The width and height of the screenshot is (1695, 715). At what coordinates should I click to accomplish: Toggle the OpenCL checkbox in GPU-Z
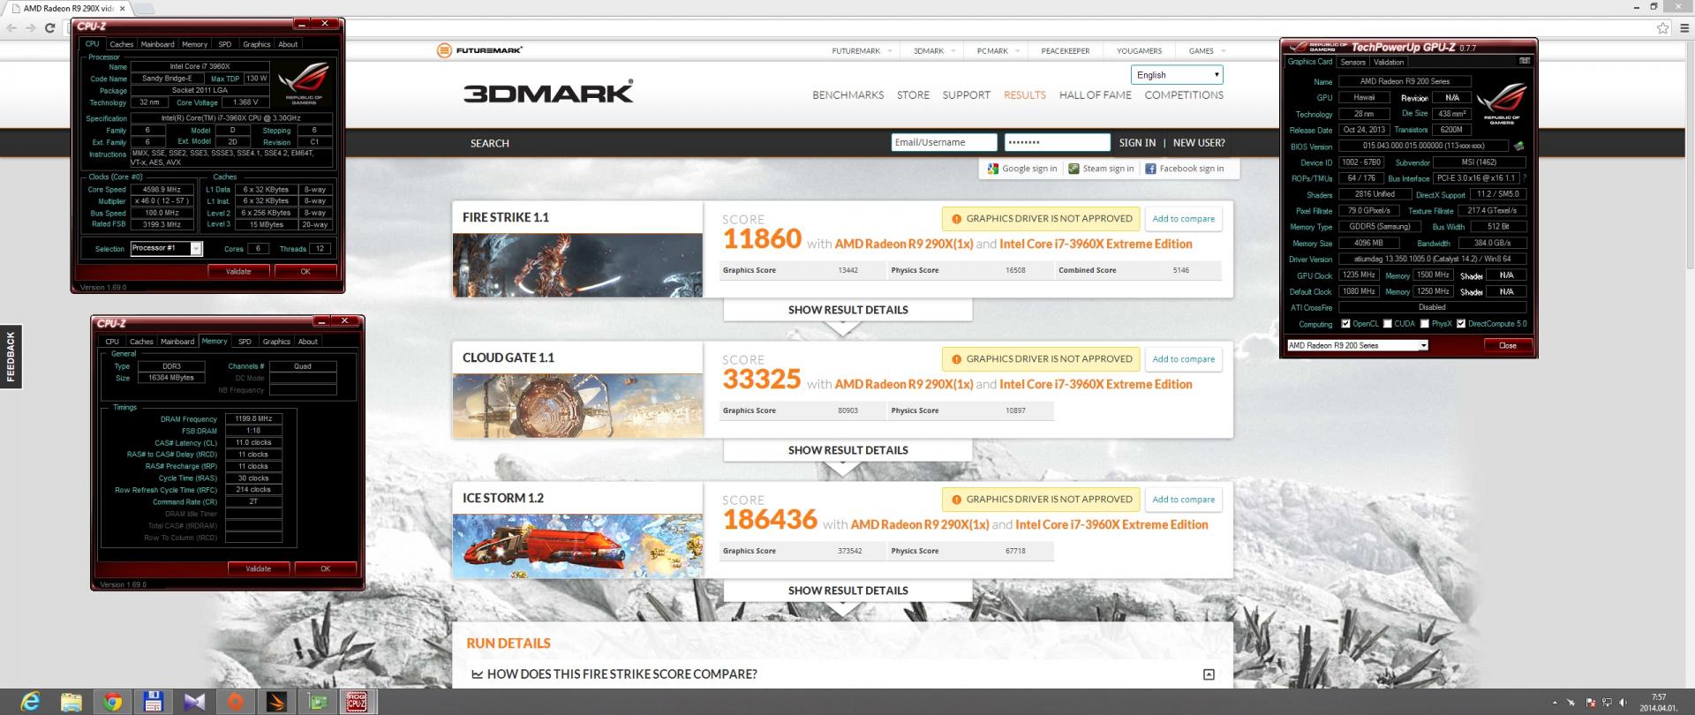1345,324
